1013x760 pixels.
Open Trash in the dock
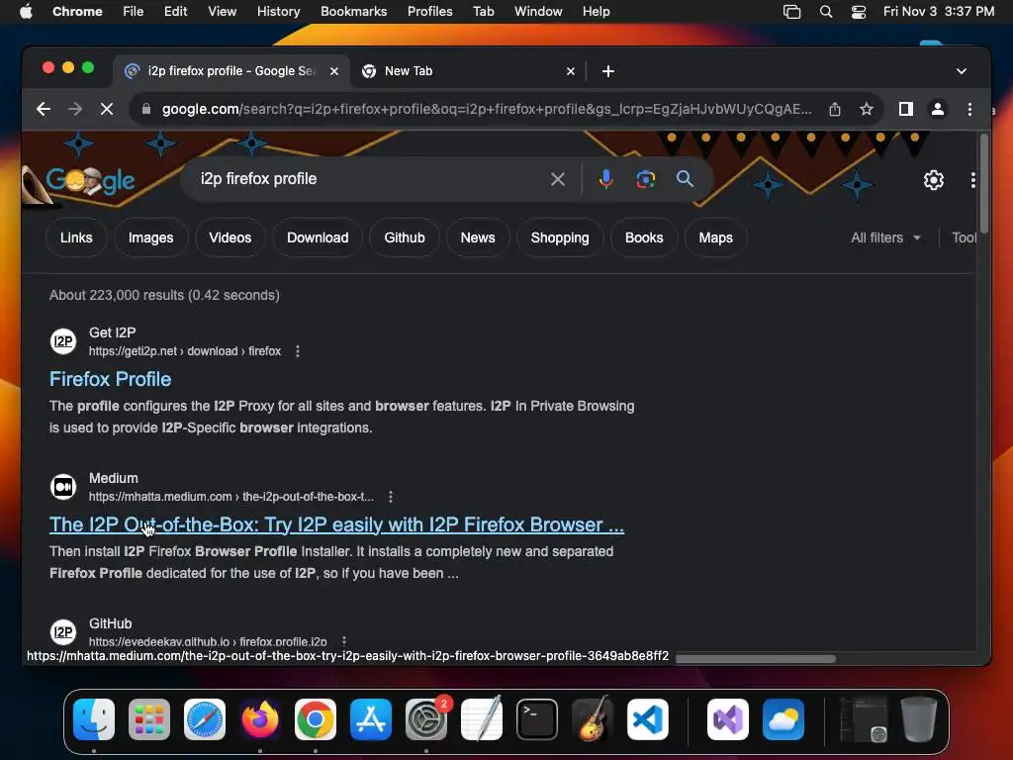pyautogui.click(x=919, y=719)
